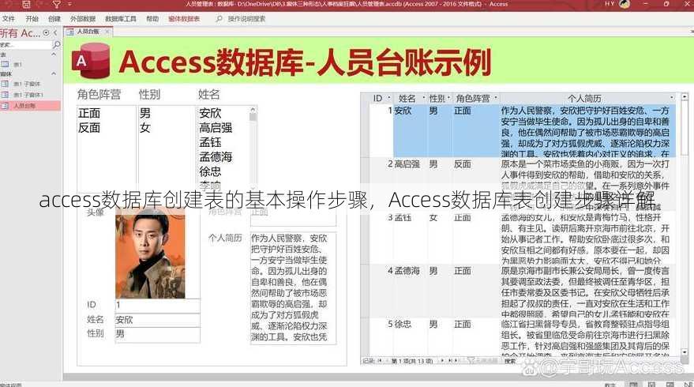This screenshot has height=387, width=694.
Task: Switch to the 开始 ribbon tab
Action: [x=32, y=19]
